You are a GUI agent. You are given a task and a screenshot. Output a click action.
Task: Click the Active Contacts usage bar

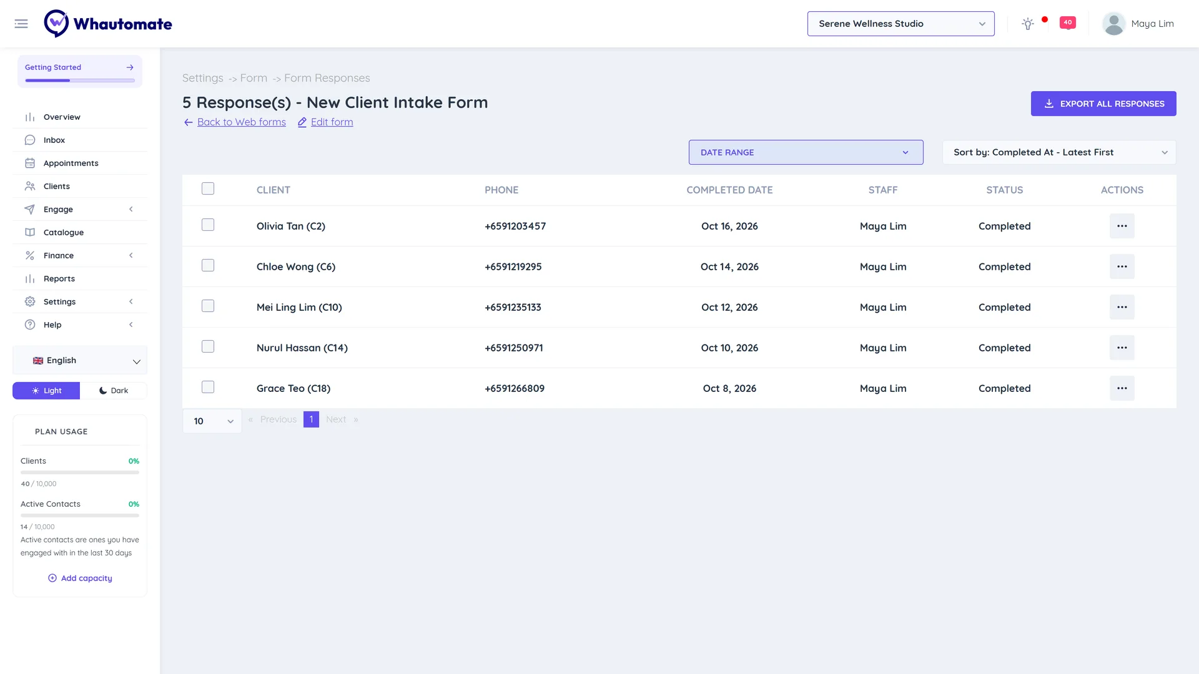(x=80, y=515)
